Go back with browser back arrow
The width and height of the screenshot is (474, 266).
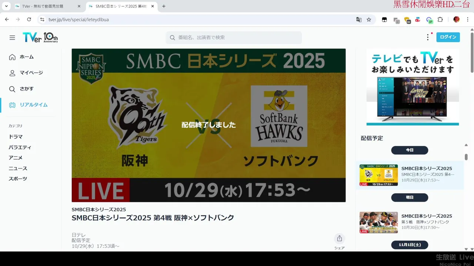click(x=7, y=20)
